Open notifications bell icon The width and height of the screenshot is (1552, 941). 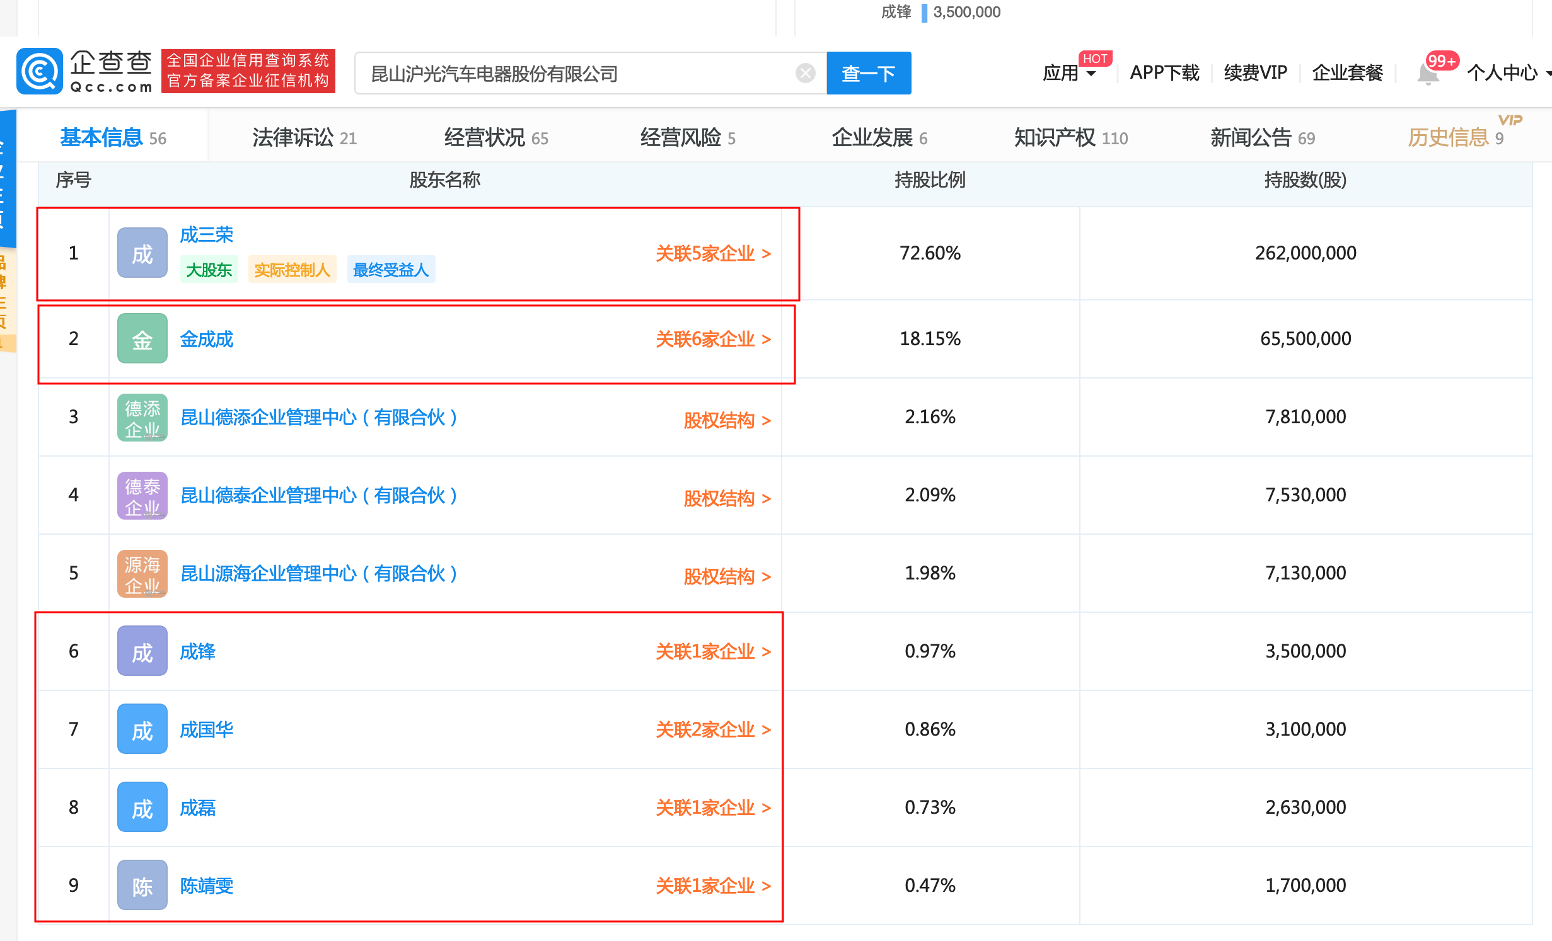1427,74
